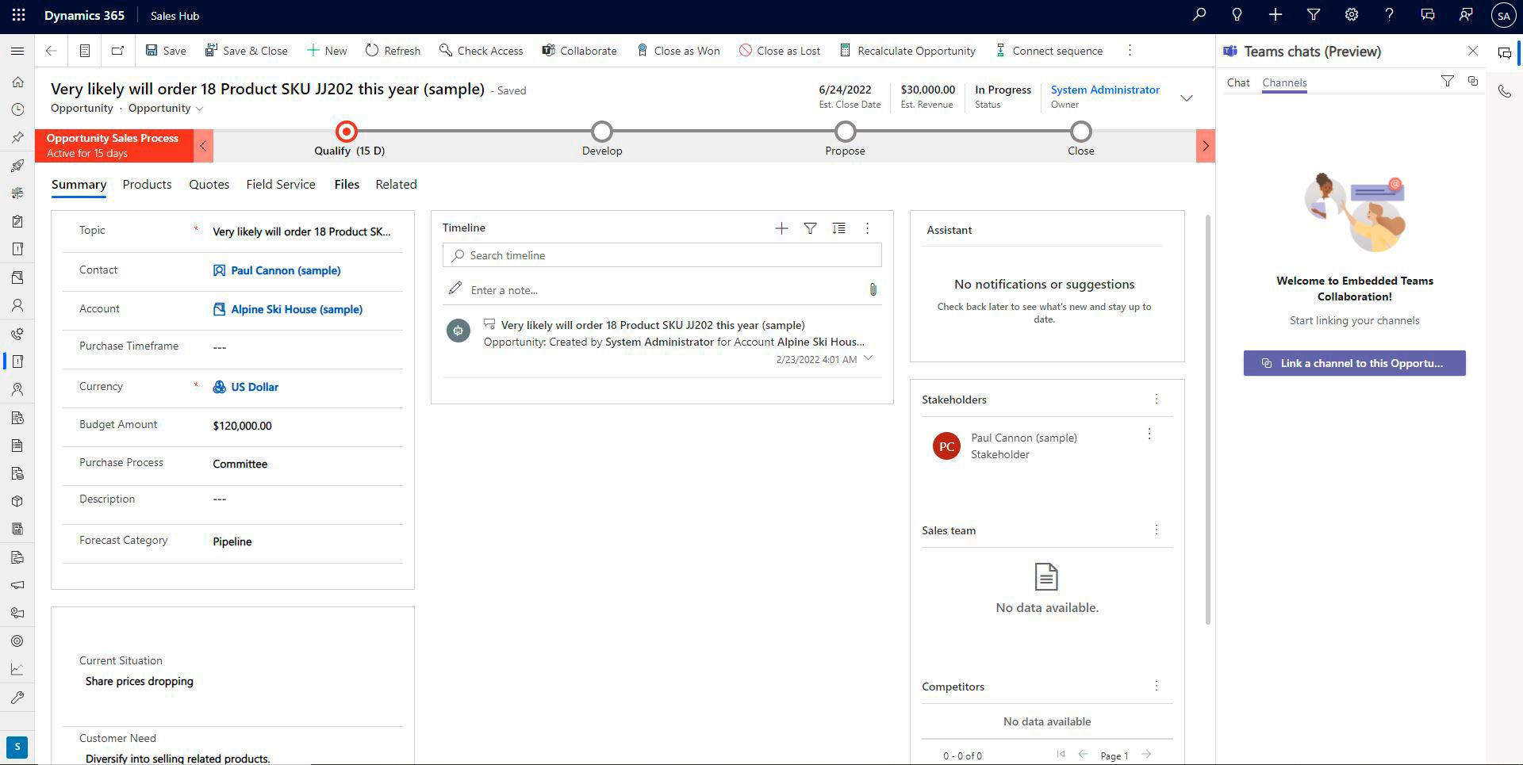Advance process bar with right arrow
This screenshot has height=765, width=1523.
click(x=1205, y=146)
